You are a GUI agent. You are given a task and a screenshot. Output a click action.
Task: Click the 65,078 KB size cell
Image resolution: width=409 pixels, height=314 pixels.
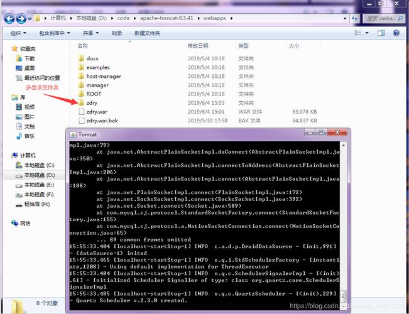tap(305, 112)
